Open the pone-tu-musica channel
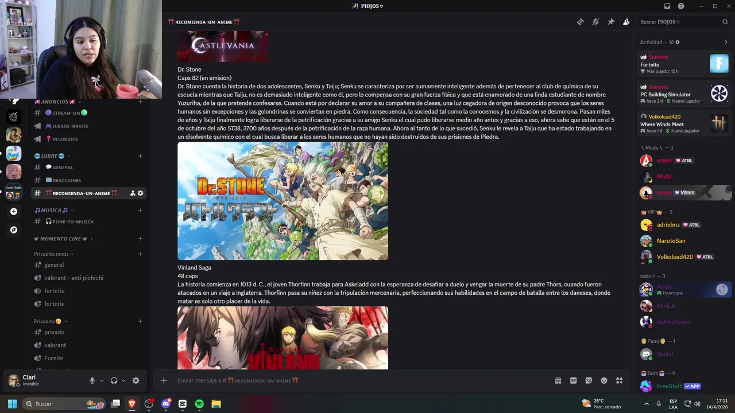The height and width of the screenshot is (413, 735). coord(89,221)
